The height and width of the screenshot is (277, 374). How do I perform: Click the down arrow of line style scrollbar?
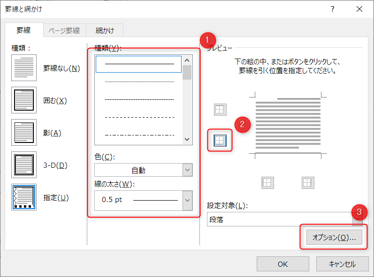(x=187, y=140)
